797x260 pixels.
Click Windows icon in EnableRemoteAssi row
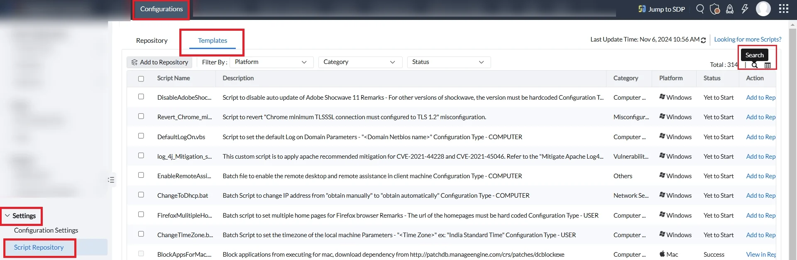pos(662,175)
